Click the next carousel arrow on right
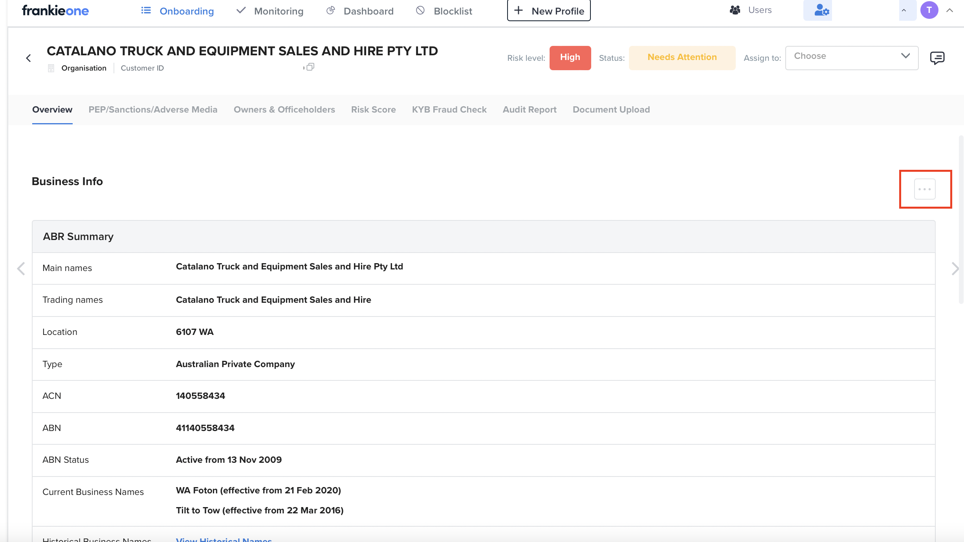 point(955,269)
